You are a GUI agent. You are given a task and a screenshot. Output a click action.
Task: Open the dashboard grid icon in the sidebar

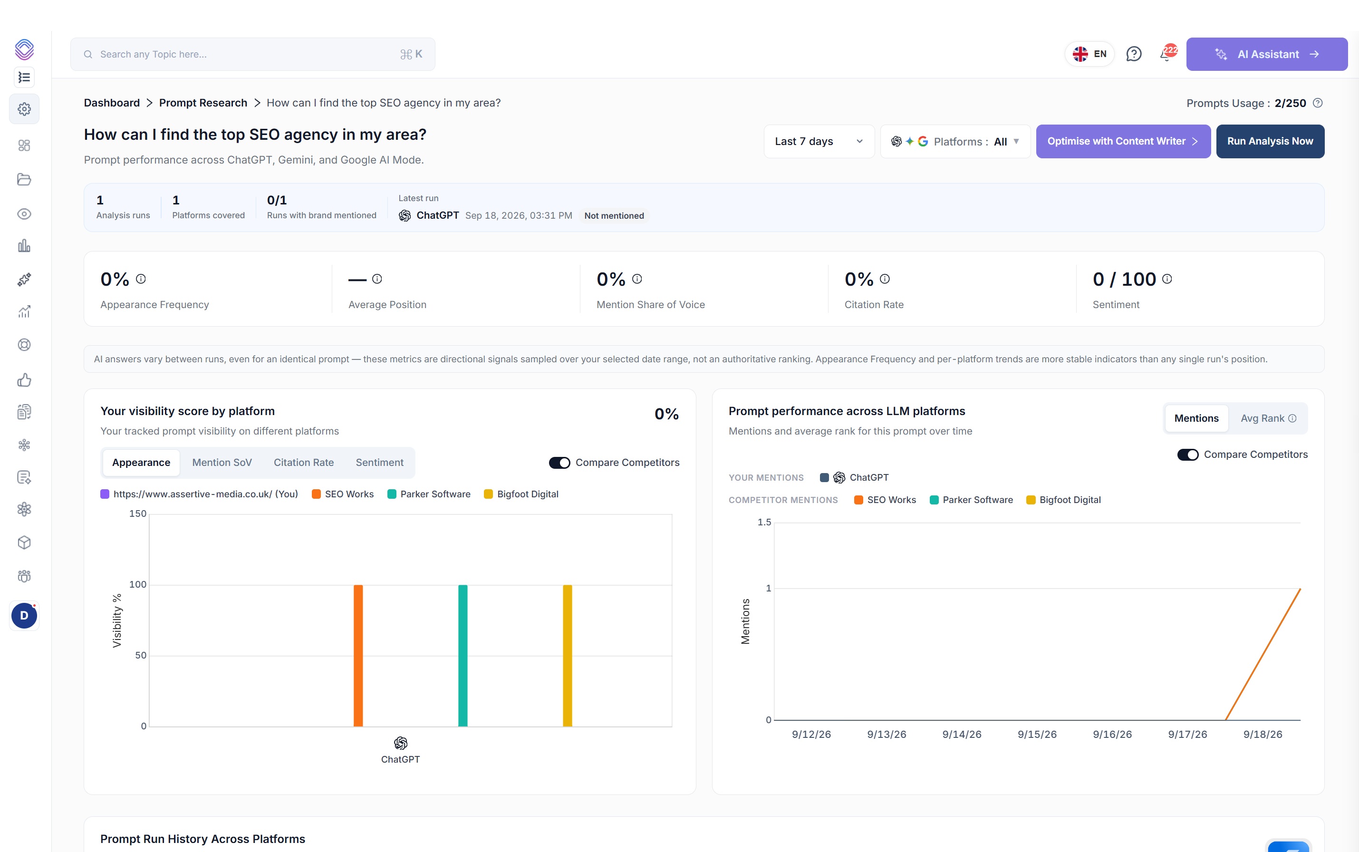point(24,145)
